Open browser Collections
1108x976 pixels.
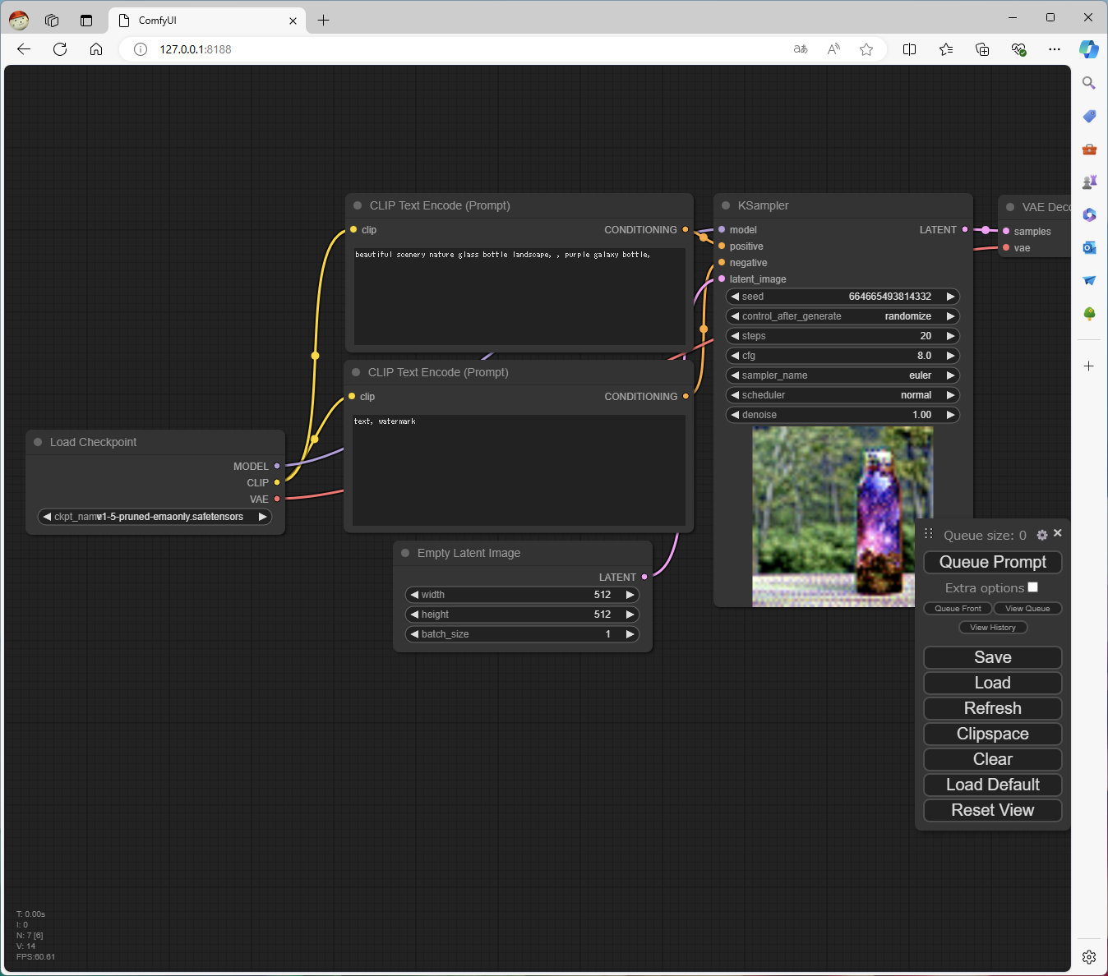coord(982,49)
